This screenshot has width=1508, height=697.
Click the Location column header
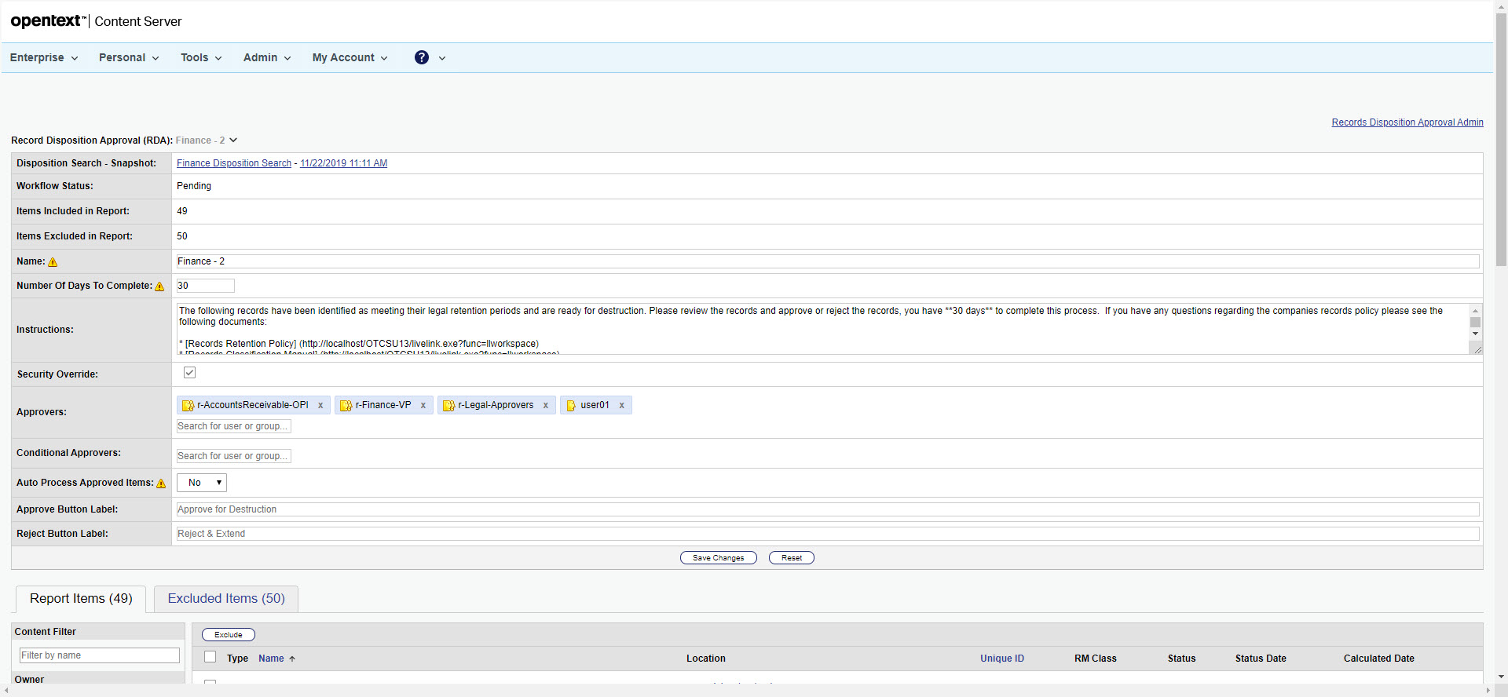point(706,659)
